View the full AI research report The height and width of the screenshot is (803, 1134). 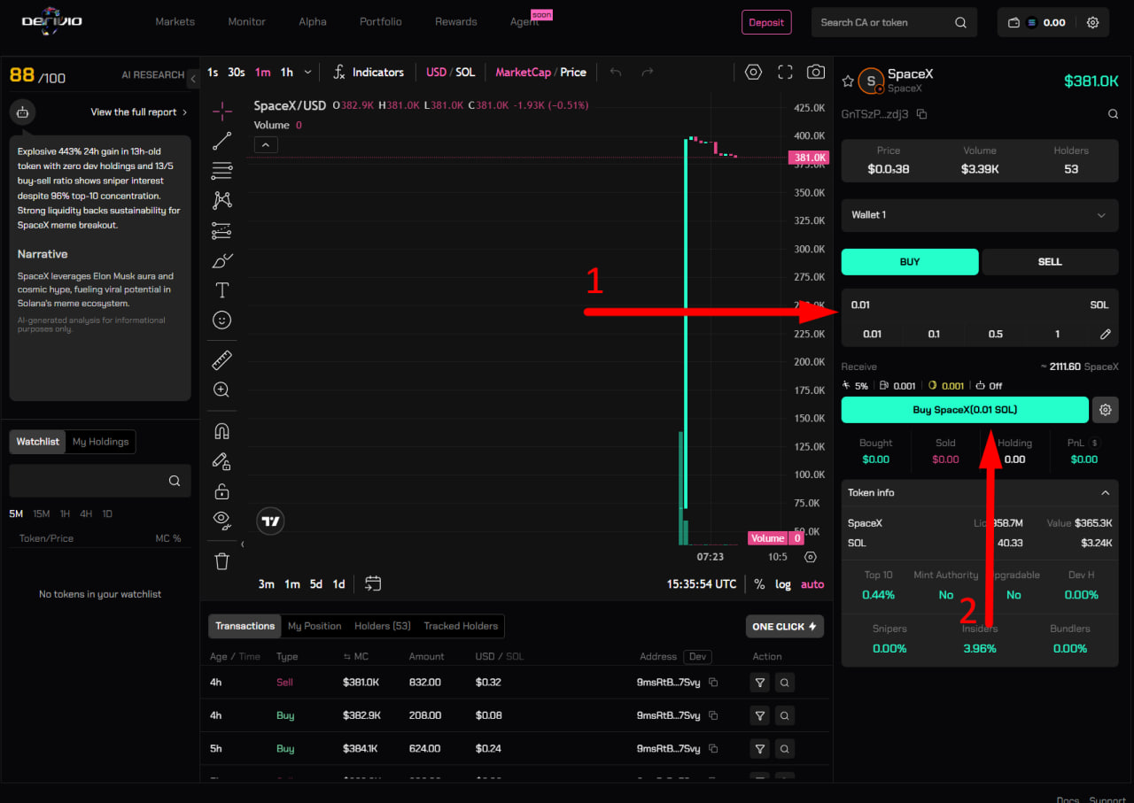(x=139, y=112)
